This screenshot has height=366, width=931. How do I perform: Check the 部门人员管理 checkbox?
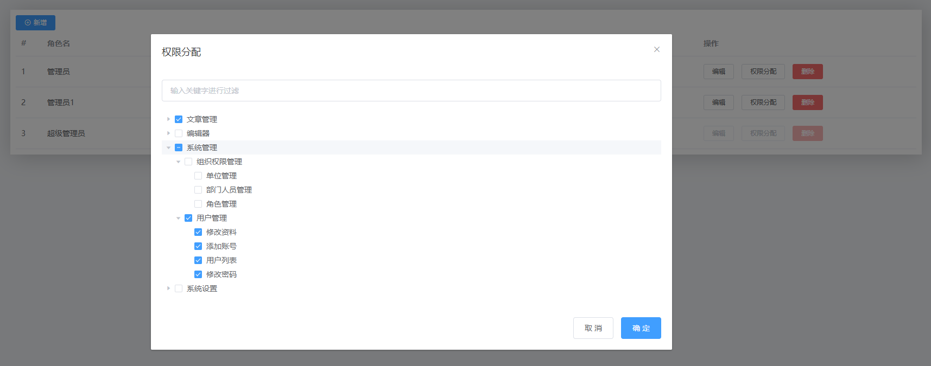click(198, 190)
